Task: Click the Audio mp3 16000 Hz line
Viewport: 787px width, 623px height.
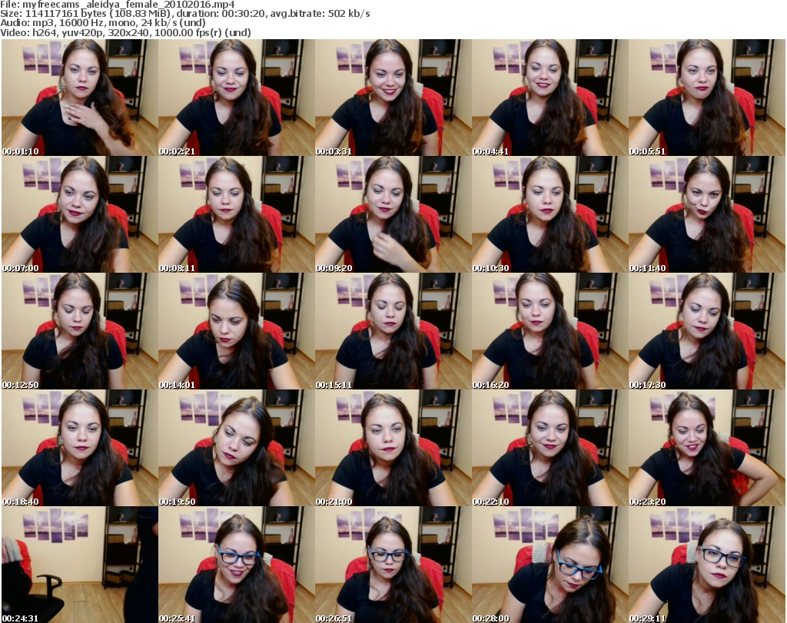Action: pos(103,22)
